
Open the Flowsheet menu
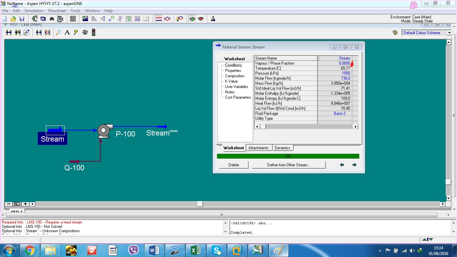point(57,11)
